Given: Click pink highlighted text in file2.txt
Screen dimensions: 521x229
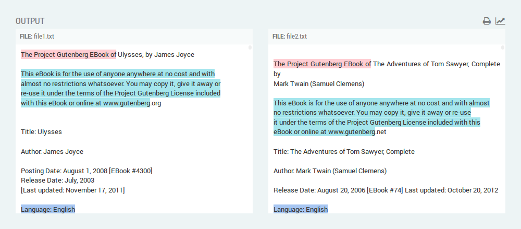Looking at the screenshot, I should point(322,64).
